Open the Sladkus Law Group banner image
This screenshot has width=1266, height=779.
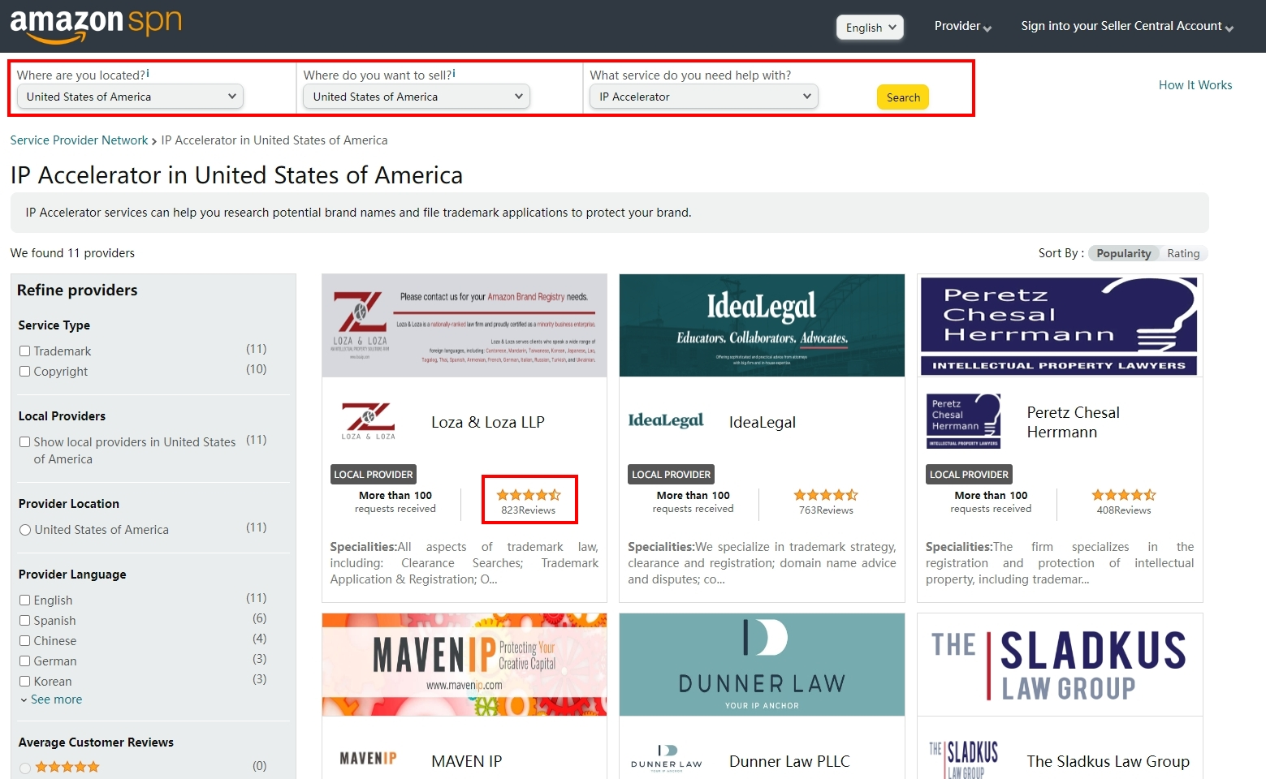pos(1059,665)
